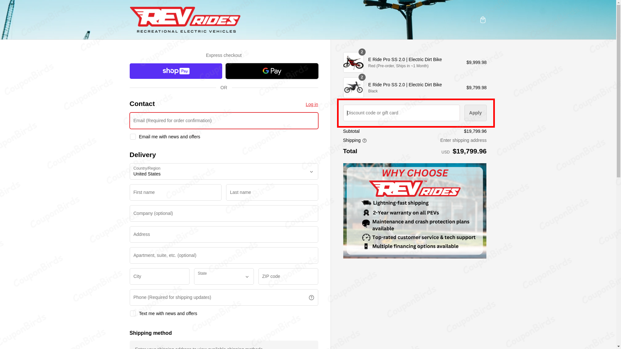This screenshot has height=349, width=621.
Task: Click the black dirt bike thumbnail
Action: click(353, 88)
